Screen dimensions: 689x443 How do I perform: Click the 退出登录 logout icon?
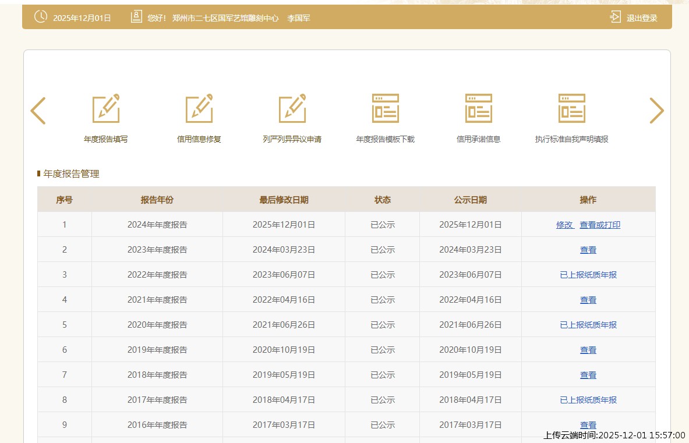pos(615,17)
